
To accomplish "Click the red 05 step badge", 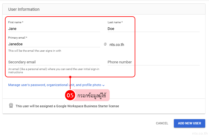I will (70, 95).
